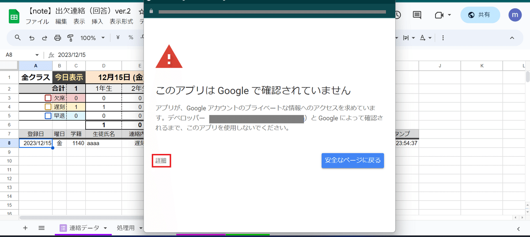The height and width of the screenshot is (237, 530).
Task: Open 連絡データ sheet tab menu arrow
Action: pyautogui.click(x=105, y=228)
